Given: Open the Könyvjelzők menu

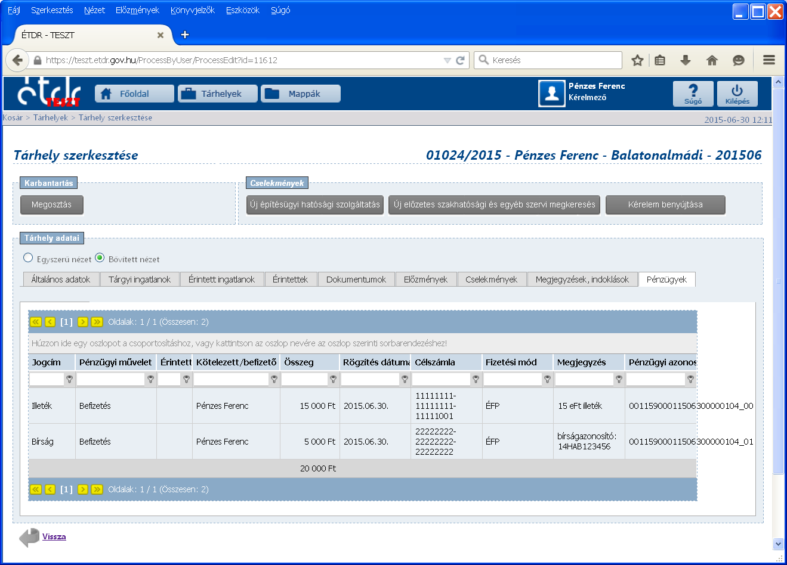Looking at the screenshot, I should pyautogui.click(x=193, y=10).
